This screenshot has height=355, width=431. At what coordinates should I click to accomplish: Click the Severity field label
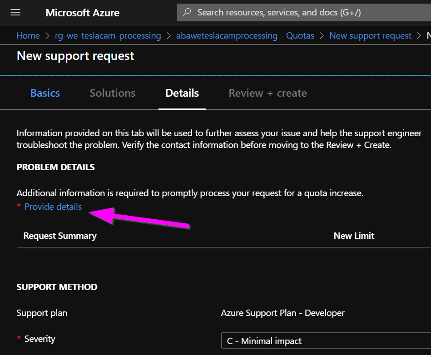click(40, 339)
